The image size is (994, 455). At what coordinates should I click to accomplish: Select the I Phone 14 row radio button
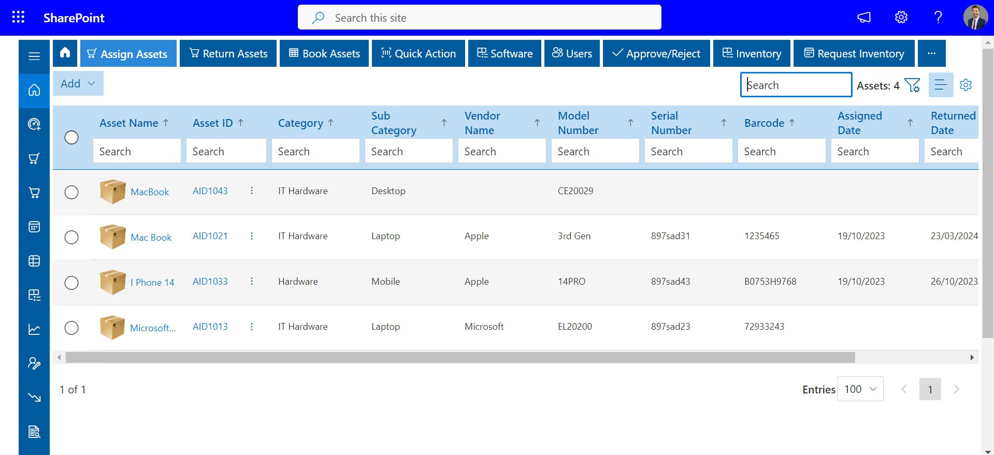pyautogui.click(x=71, y=283)
